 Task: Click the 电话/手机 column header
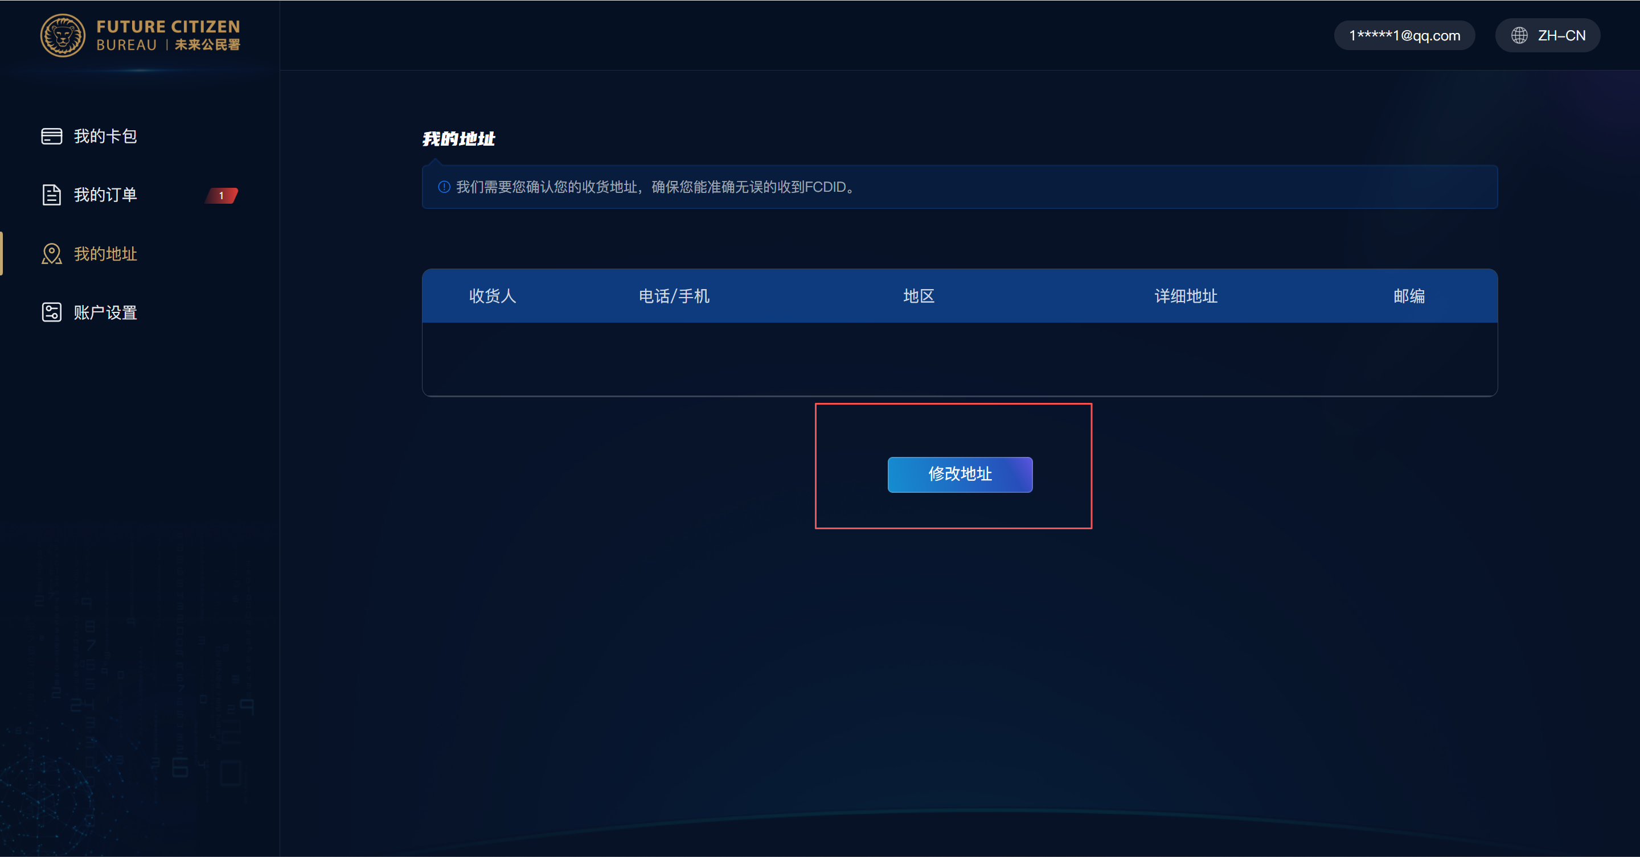pyautogui.click(x=674, y=296)
